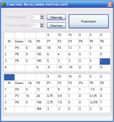
Task: Select the 384 cell in second table
Action: [x=41, y=110]
